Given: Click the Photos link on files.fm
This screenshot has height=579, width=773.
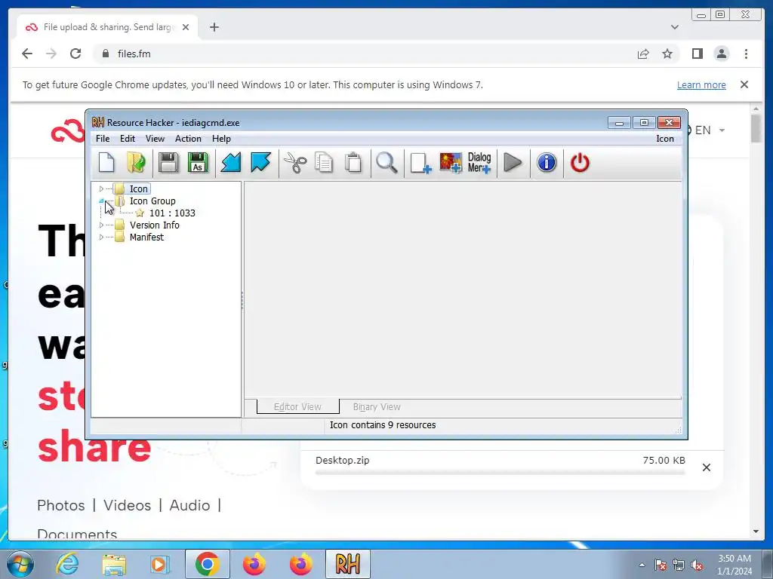Looking at the screenshot, I should tap(61, 505).
